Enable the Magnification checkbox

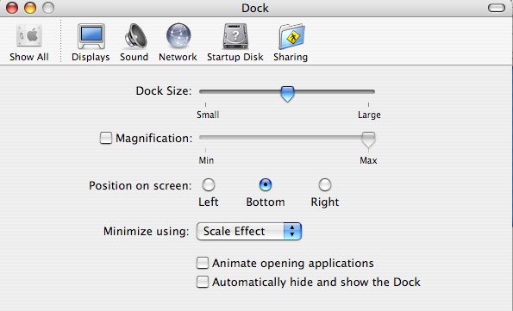(x=106, y=138)
